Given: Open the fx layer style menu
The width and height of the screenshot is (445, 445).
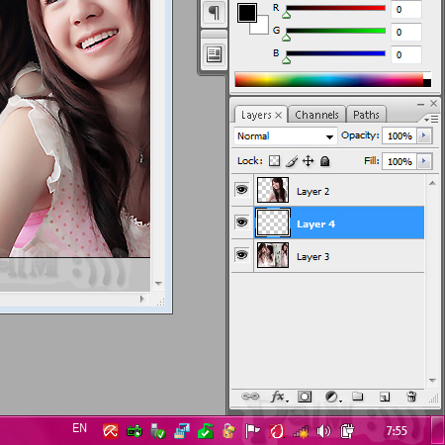Looking at the screenshot, I should point(279,397).
